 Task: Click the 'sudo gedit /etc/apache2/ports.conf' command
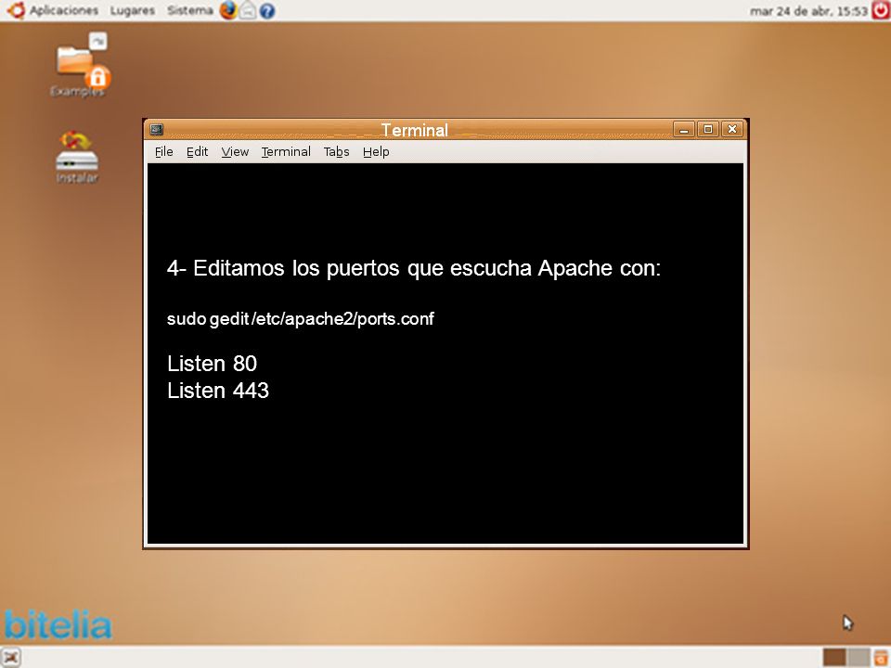pyautogui.click(x=301, y=318)
